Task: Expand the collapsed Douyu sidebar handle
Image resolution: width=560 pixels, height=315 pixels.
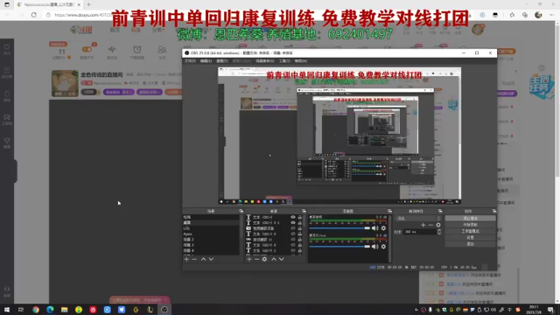Action: coord(16,171)
